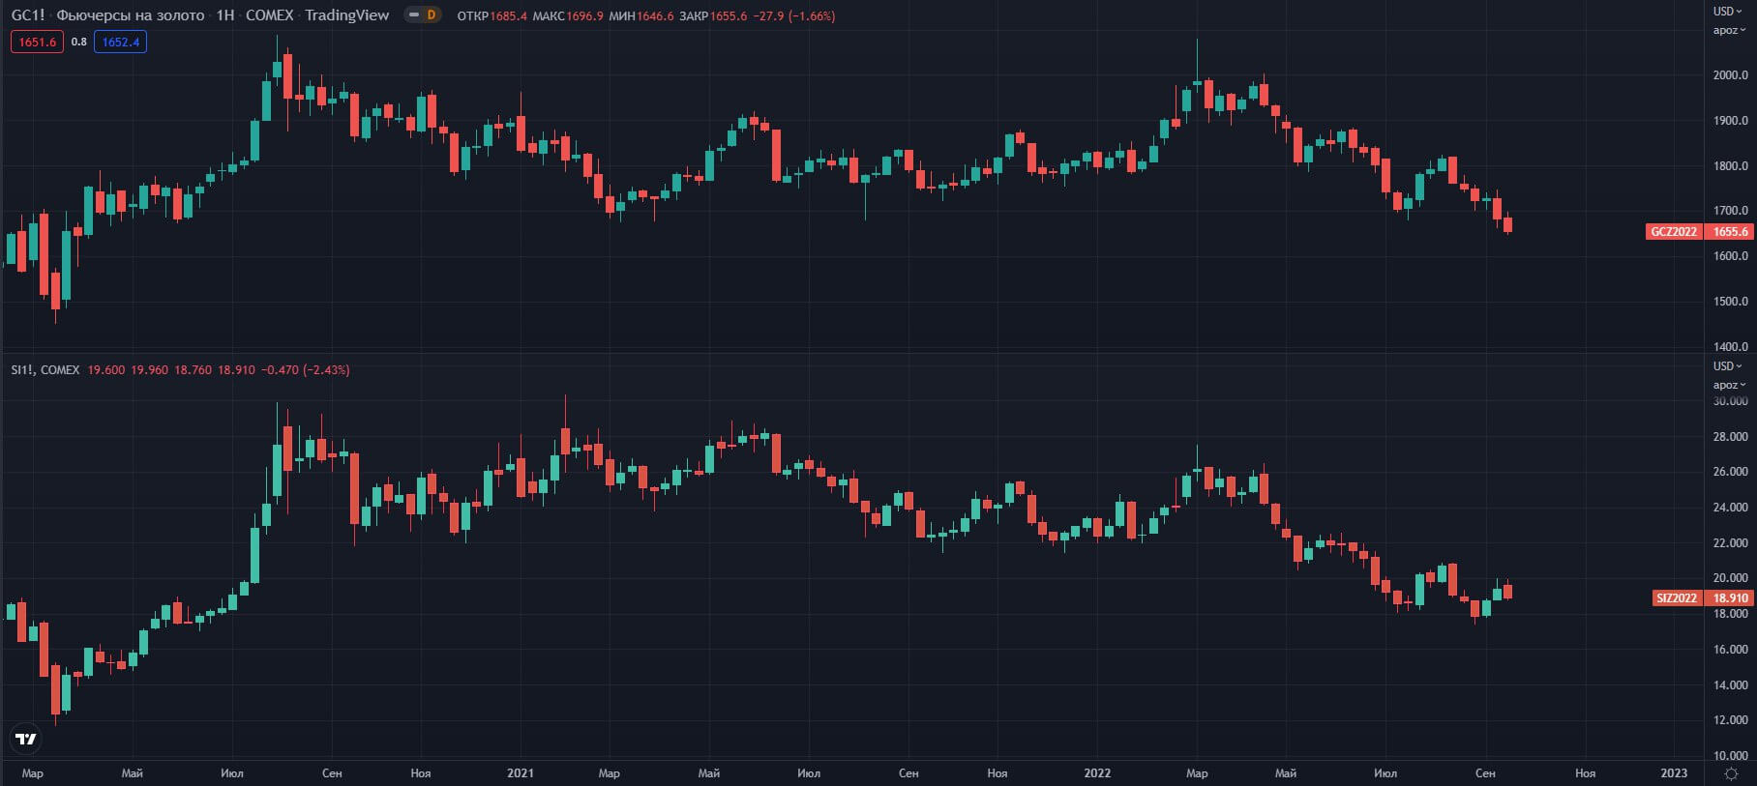Click the 2000.0 level on gold price scale

point(1730,75)
